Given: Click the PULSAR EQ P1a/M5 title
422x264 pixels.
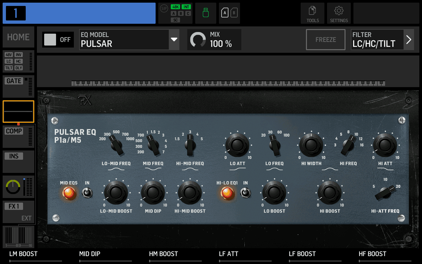Looking at the screenshot, I should pyautogui.click(x=75, y=136).
